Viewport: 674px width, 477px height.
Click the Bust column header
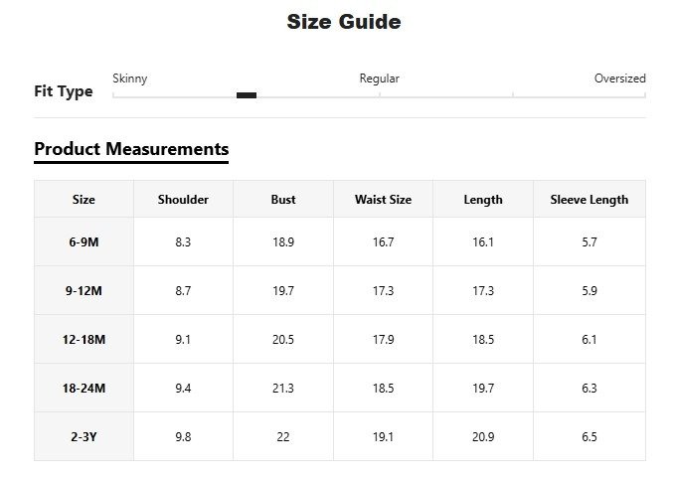pos(283,200)
